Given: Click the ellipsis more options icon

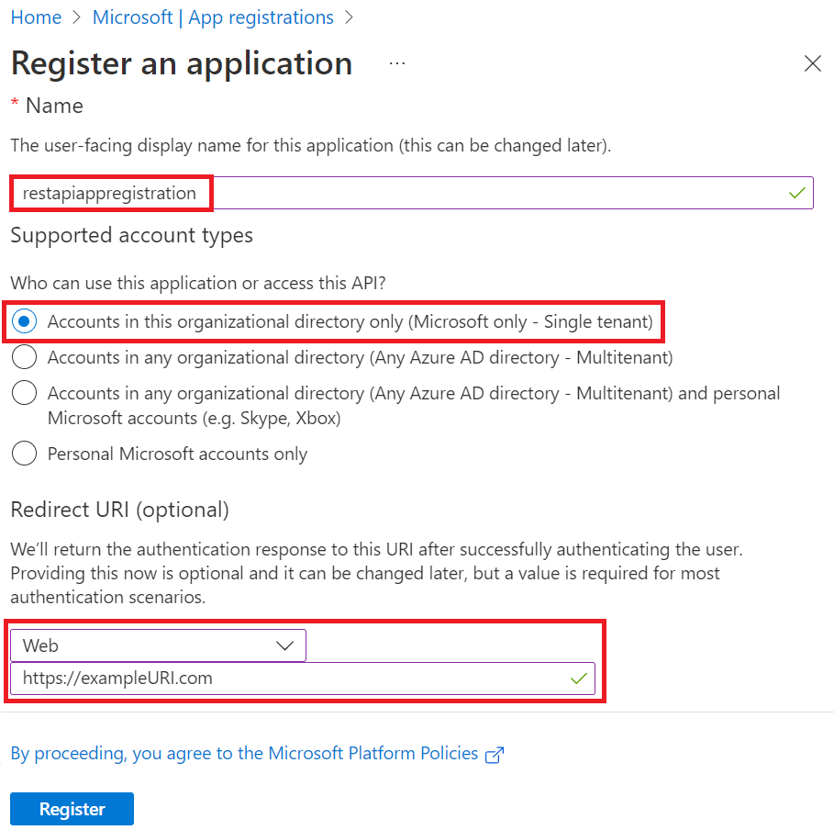Looking at the screenshot, I should [397, 63].
